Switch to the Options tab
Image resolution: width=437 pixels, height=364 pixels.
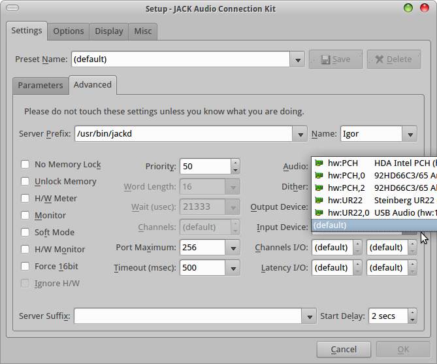coord(69,31)
